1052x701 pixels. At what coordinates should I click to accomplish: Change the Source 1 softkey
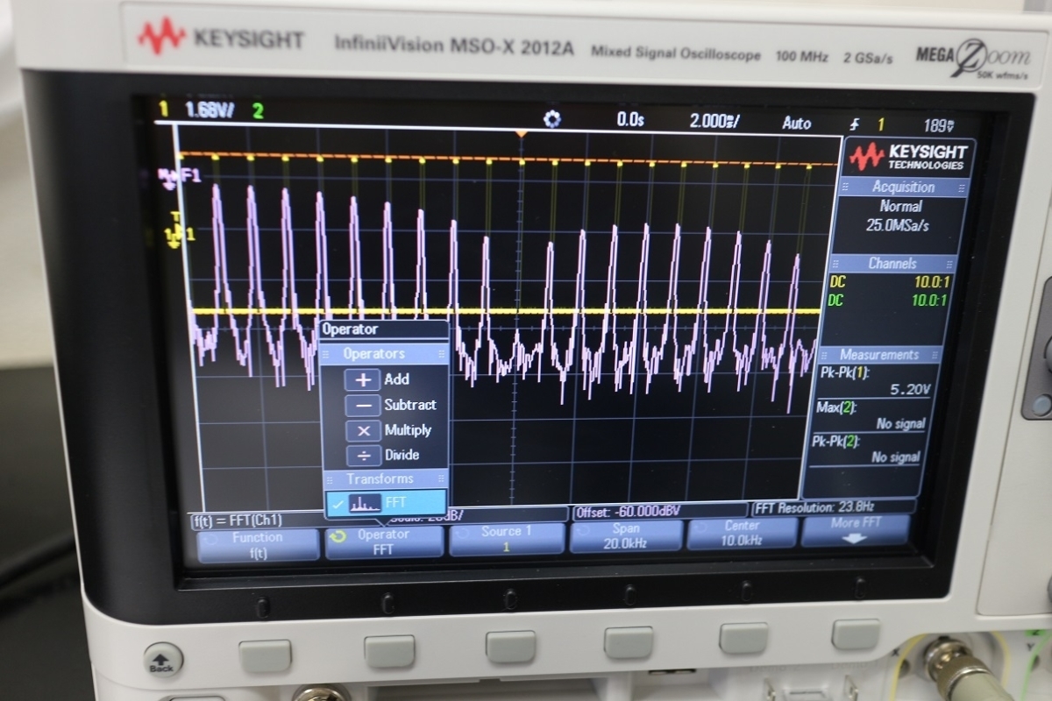(x=506, y=539)
